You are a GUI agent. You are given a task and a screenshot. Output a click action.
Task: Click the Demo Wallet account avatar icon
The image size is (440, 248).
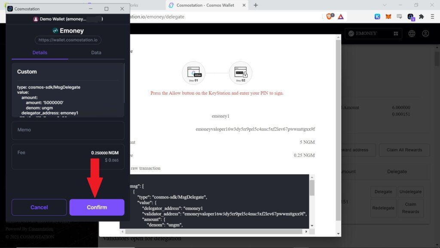pos(36,19)
